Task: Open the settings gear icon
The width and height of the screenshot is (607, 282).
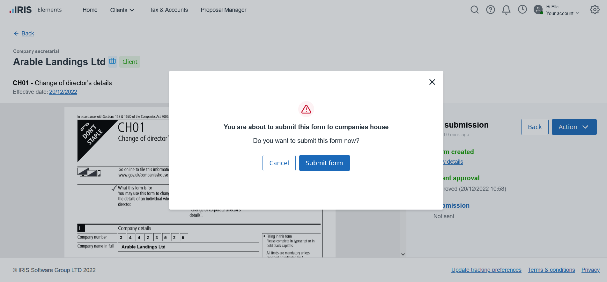Action: (595, 10)
